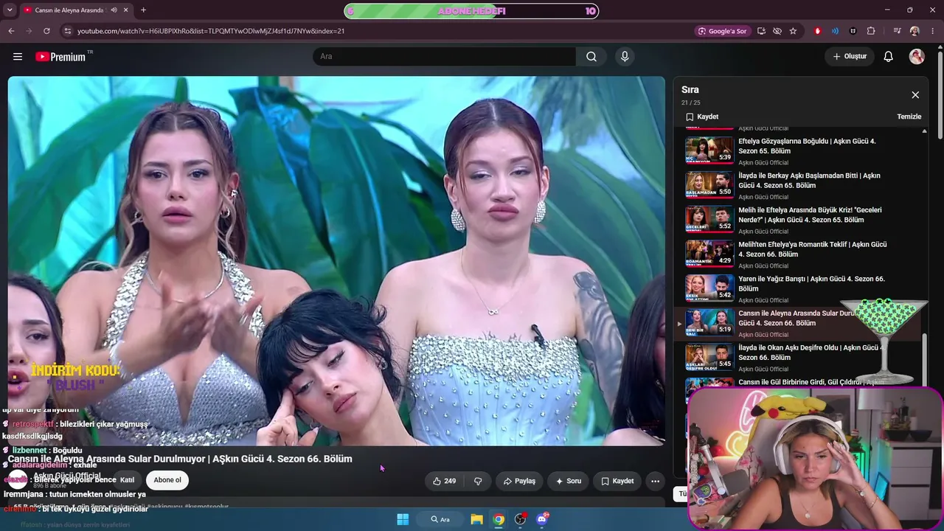The height and width of the screenshot is (531, 944).
Task: Open the blue sound-wave extension icon
Action: [835, 31]
